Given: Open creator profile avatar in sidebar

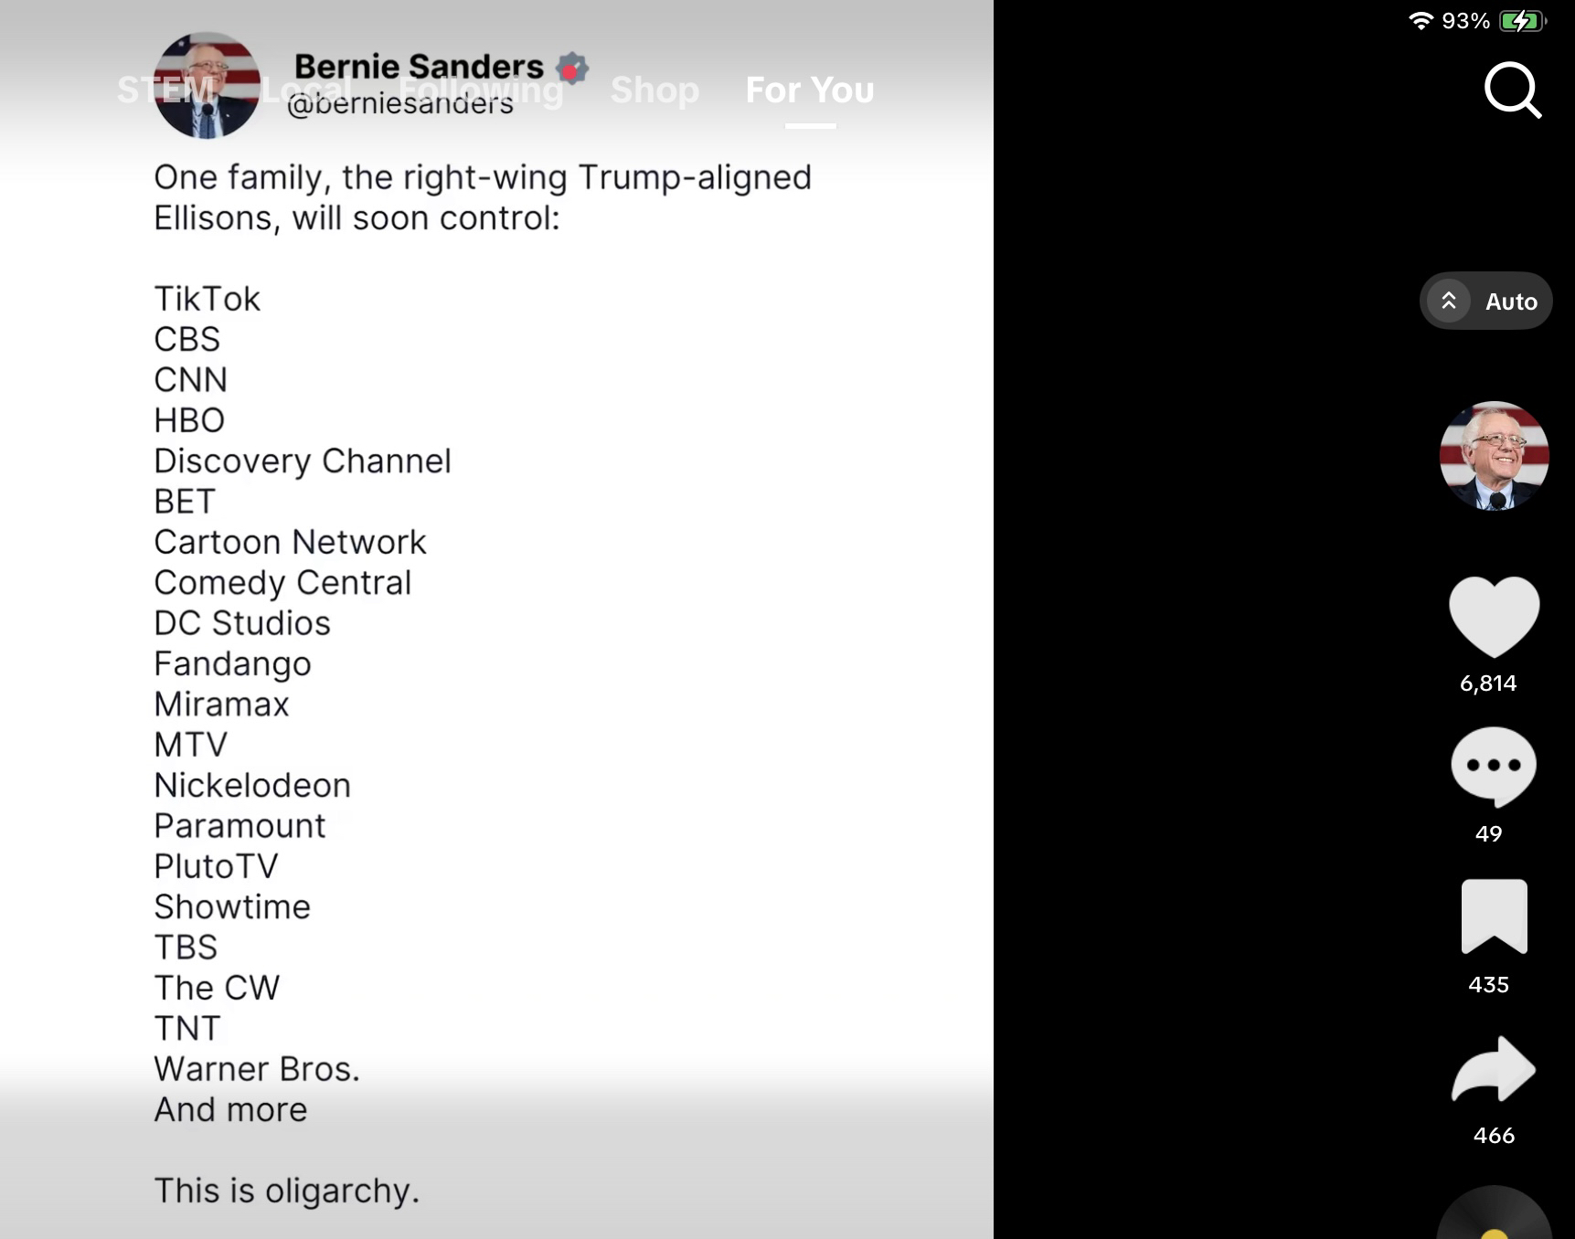Looking at the screenshot, I should pos(1494,455).
